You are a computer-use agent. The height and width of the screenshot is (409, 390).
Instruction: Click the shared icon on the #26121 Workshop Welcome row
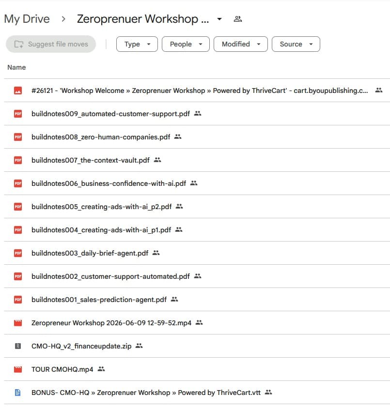point(378,90)
